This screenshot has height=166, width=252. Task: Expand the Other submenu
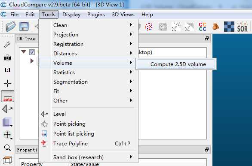89,101
